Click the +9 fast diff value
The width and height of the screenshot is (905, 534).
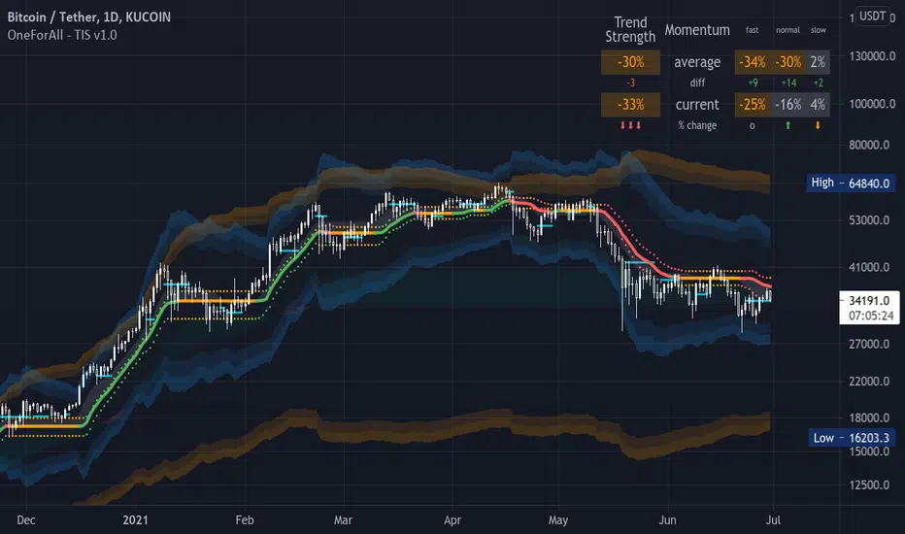(753, 83)
